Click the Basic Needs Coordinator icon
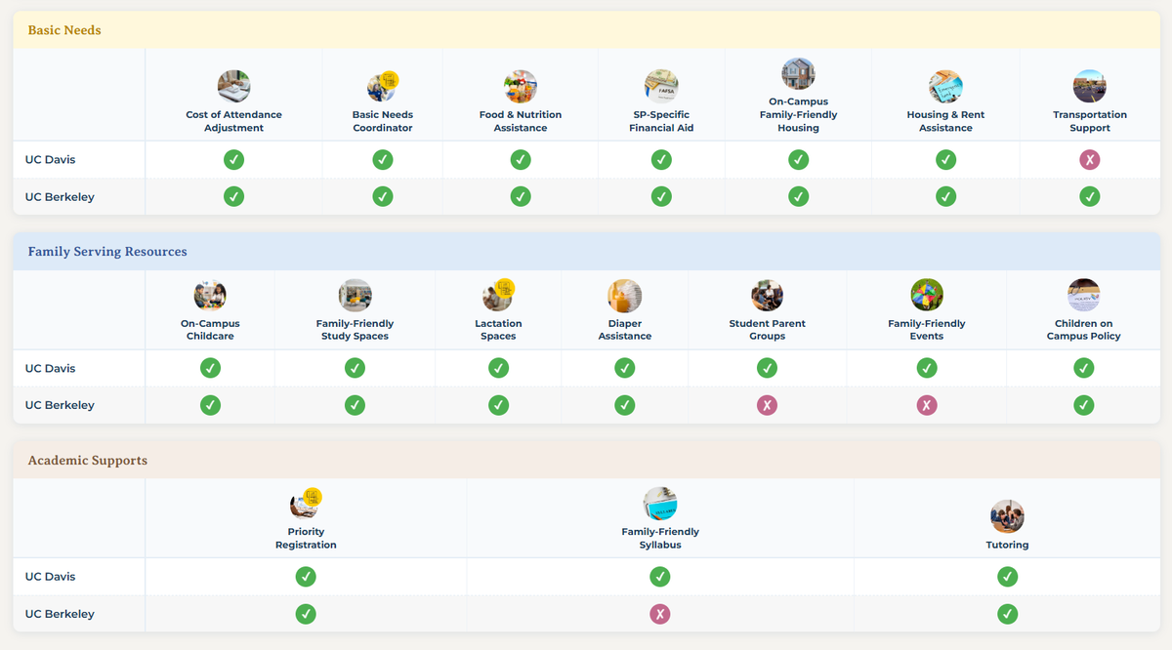The image size is (1172, 650). (x=383, y=87)
